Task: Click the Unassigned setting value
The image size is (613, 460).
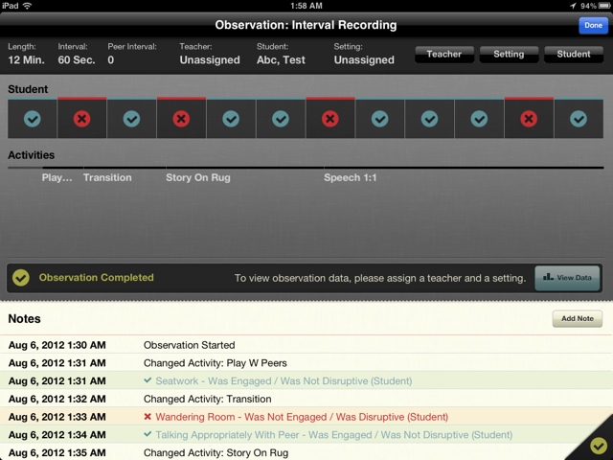Action: 364,59
